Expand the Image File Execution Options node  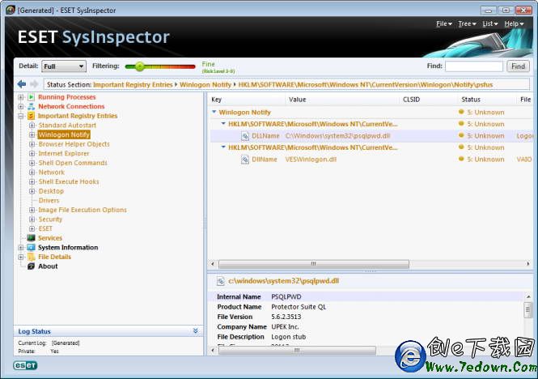pyautogui.click(x=32, y=210)
